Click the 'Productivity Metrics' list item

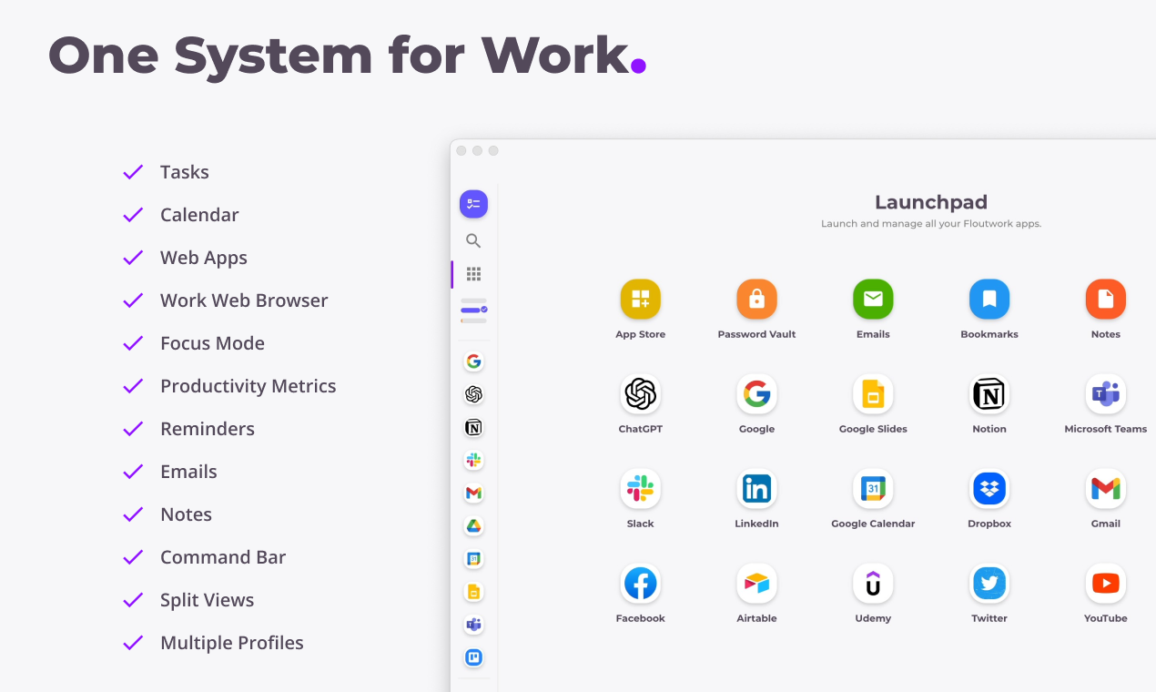click(x=248, y=386)
